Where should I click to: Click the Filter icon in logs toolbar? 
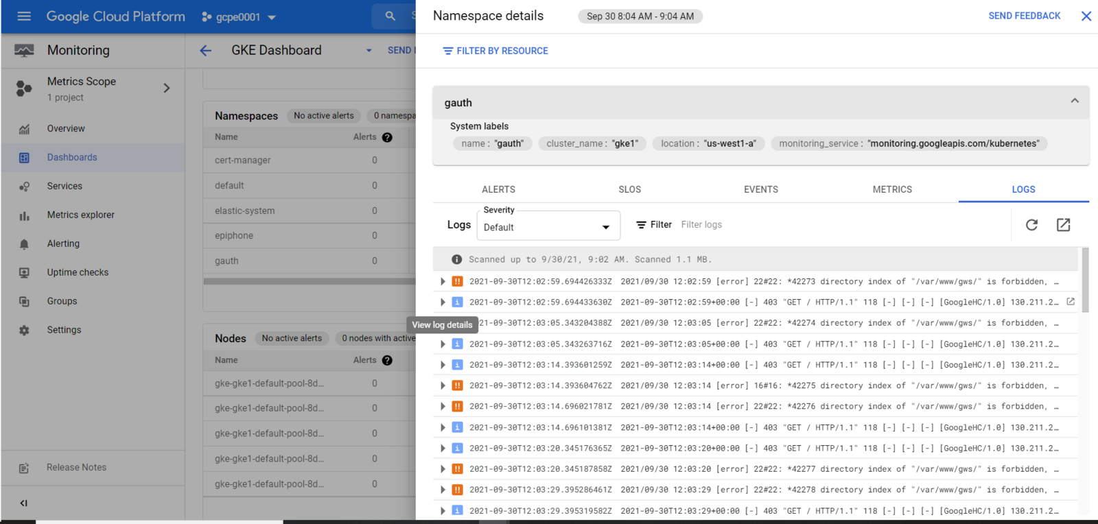641,225
